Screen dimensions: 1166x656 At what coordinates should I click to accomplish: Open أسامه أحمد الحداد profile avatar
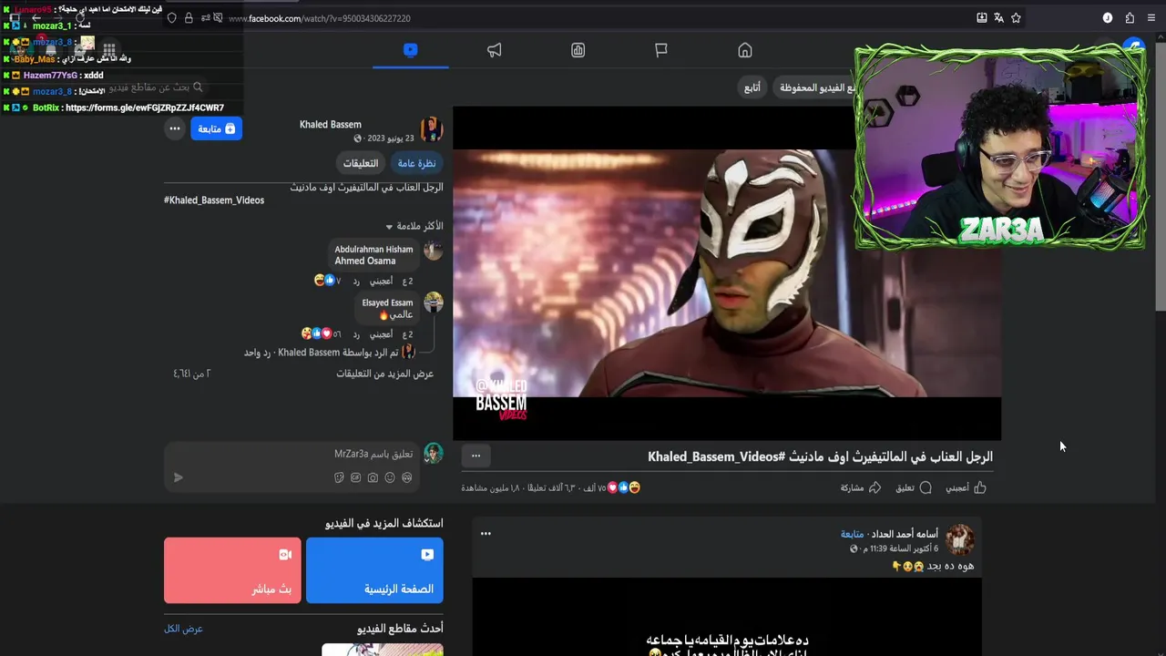(960, 540)
